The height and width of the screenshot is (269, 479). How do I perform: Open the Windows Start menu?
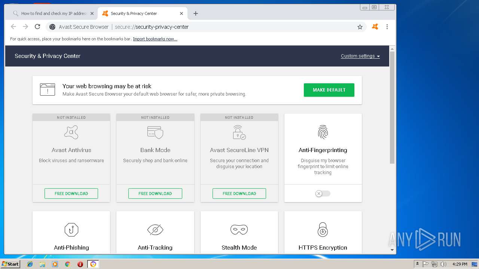click(x=10, y=264)
